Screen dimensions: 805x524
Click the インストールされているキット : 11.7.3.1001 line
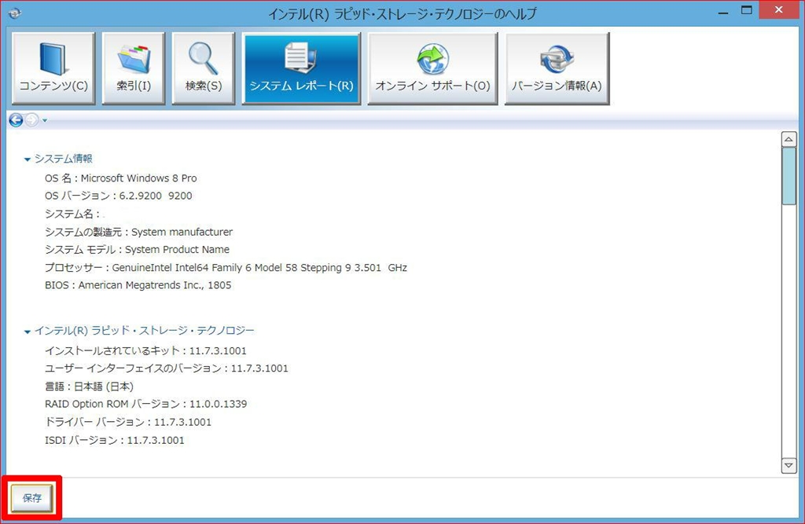click(145, 350)
